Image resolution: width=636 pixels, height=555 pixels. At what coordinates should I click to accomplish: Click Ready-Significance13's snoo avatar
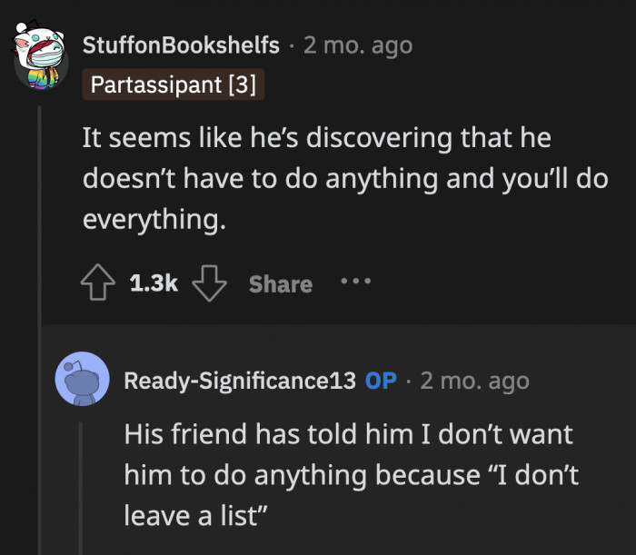(x=84, y=378)
